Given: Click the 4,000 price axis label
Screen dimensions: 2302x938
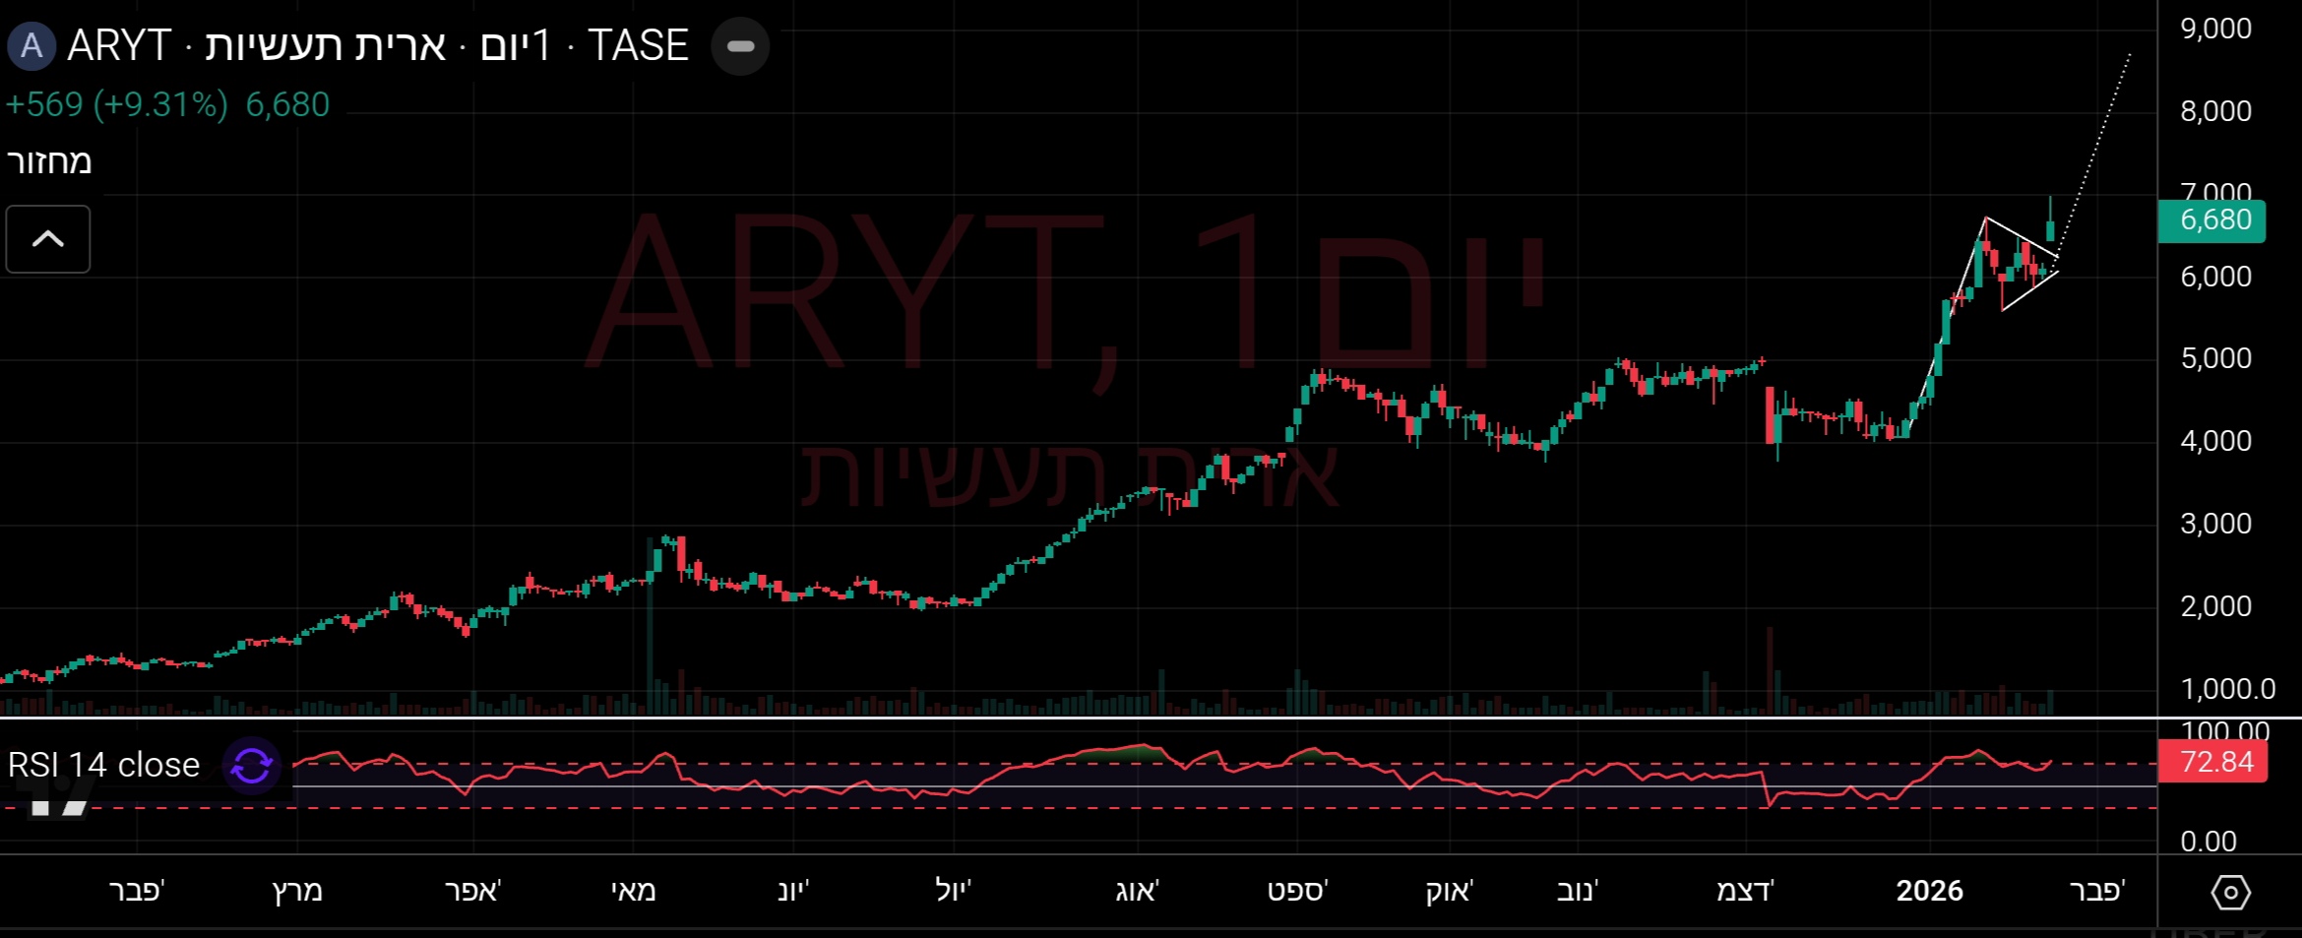Looking at the screenshot, I should coord(2216,441).
